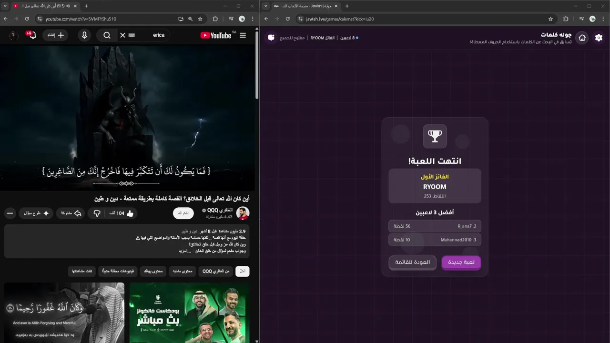The width and height of the screenshot is (610, 343).
Task: Open new tab in YouTube window
Action: 86,6
